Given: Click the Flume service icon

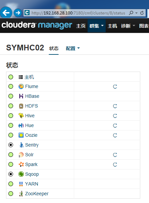Looking at the screenshot, I should click(x=21, y=86).
